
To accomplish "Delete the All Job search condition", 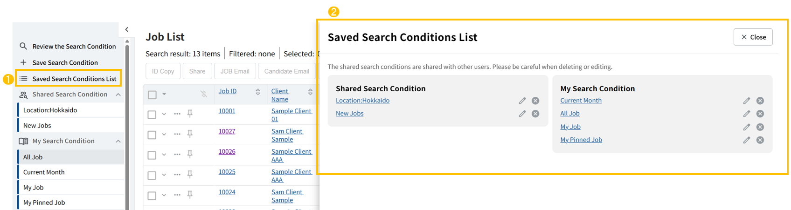I will [760, 114].
